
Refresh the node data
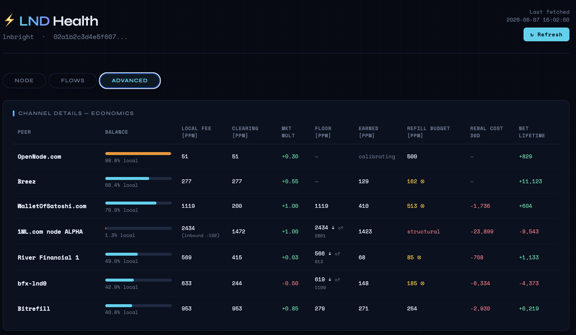(x=546, y=34)
